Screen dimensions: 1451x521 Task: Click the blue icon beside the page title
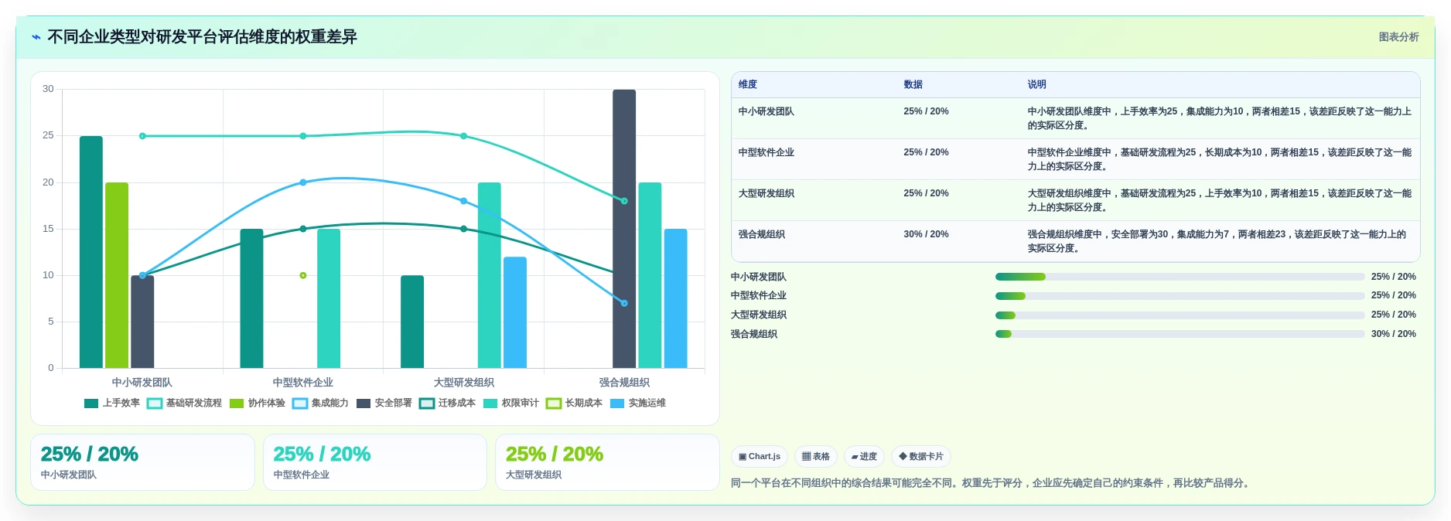[x=36, y=37]
